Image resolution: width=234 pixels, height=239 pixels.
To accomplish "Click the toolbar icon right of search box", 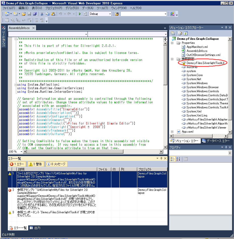I will 172,14.
